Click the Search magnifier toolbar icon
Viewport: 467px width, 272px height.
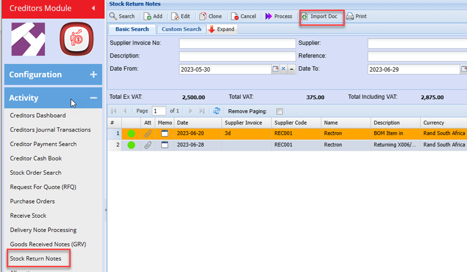pos(113,16)
